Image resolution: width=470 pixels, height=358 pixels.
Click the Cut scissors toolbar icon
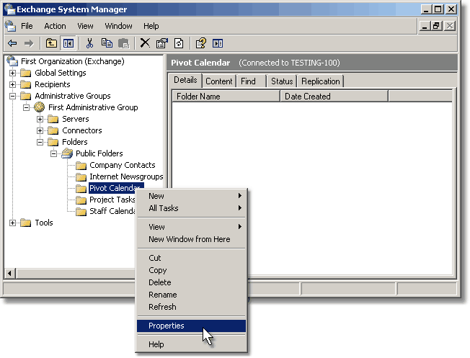pyautogui.click(x=89, y=43)
